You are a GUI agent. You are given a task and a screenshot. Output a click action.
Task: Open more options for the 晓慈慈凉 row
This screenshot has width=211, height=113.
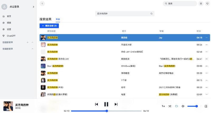207,59
